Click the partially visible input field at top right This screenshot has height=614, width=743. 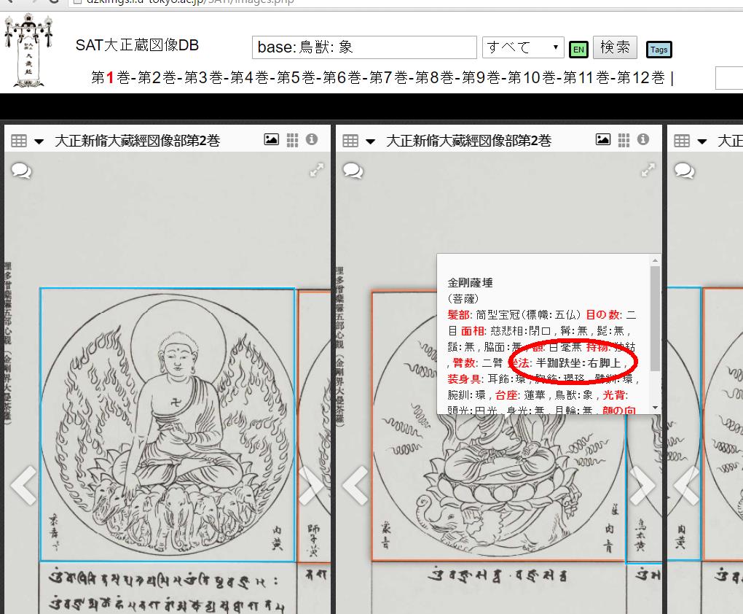click(728, 78)
